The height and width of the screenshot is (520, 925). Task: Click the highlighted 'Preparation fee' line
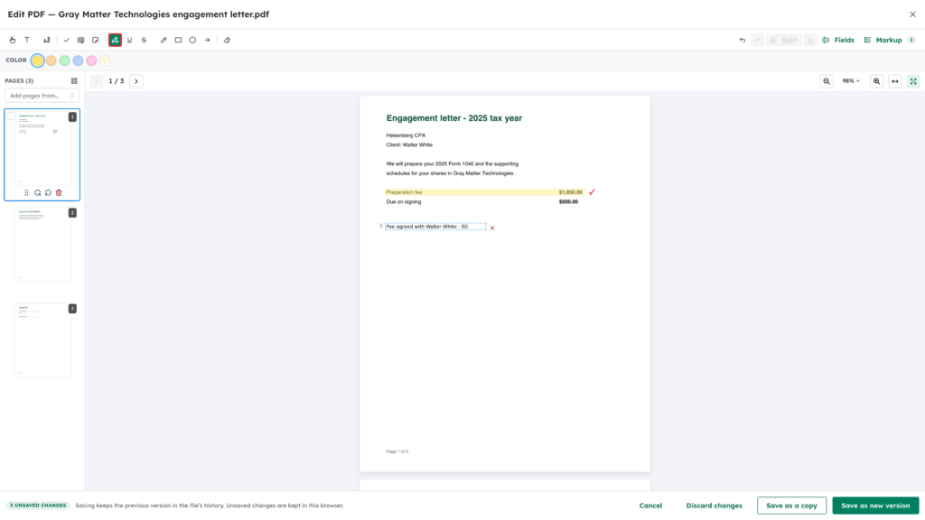(484, 192)
